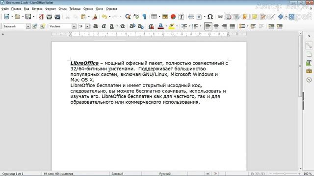
Task: Create new style from selection icon
Action: point(43,26)
